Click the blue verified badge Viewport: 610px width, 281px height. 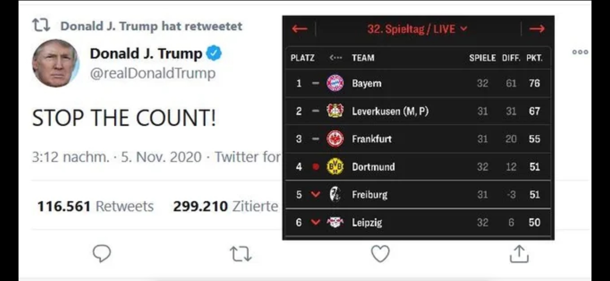(214, 53)
